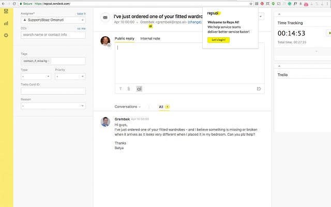The height and width of the screenshot is (207, 331).
Task: Open the Type dropdown
Action: [36, 77]
